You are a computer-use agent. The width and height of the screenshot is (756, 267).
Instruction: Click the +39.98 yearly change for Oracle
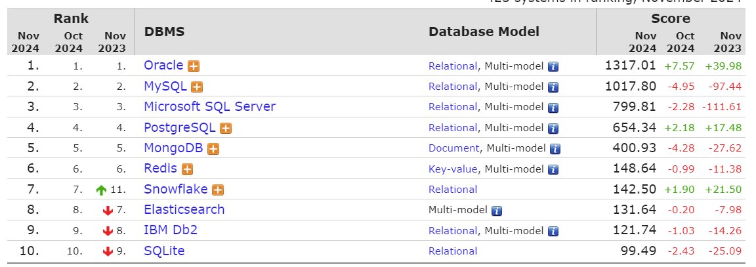click(x=723, y=66)
